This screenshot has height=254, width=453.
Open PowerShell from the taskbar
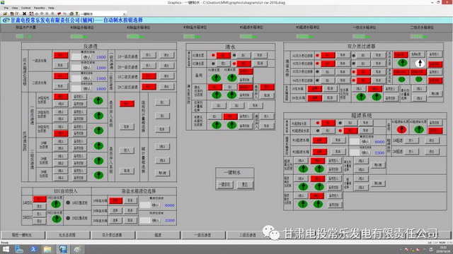tap(33, 249)
